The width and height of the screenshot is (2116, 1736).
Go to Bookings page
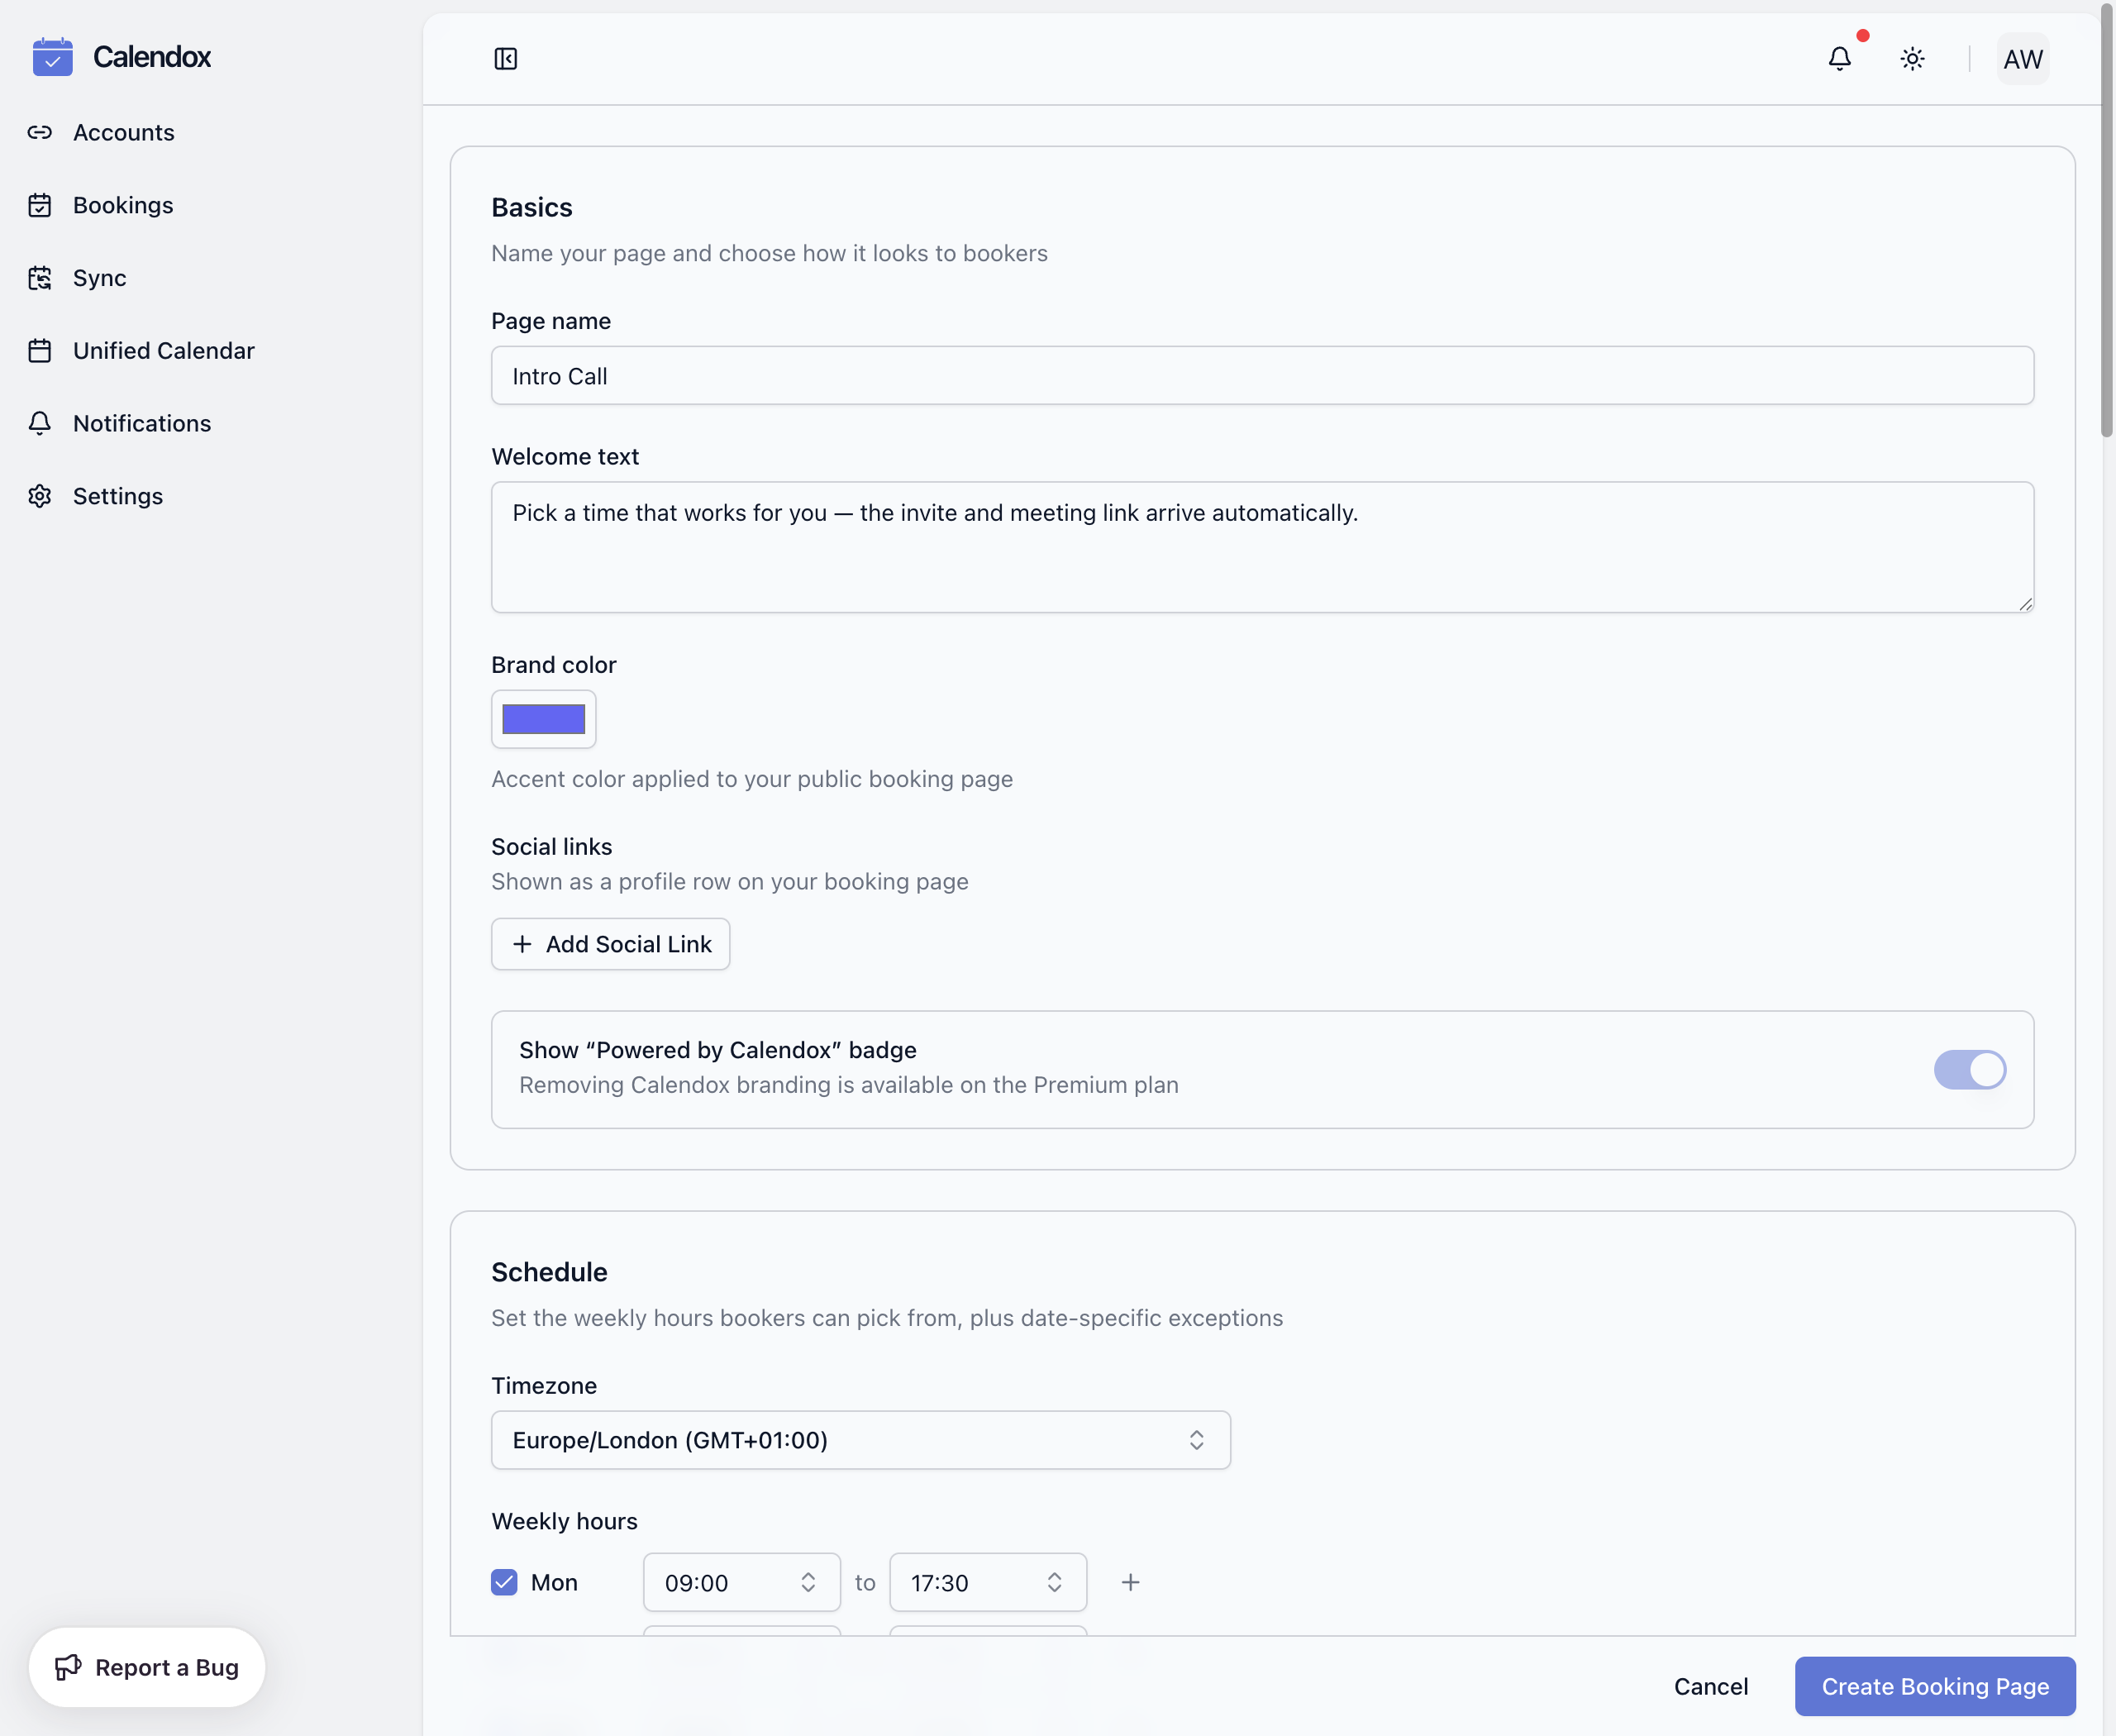click(123, 205)
